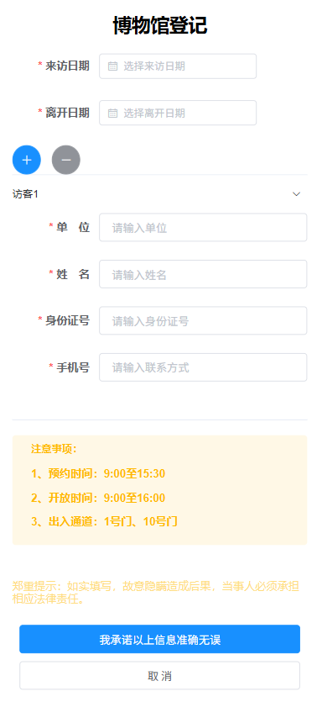The image size is (322, 702).
Task: Focus the 请输入姓名 input field
Action: tap(203, 274)
